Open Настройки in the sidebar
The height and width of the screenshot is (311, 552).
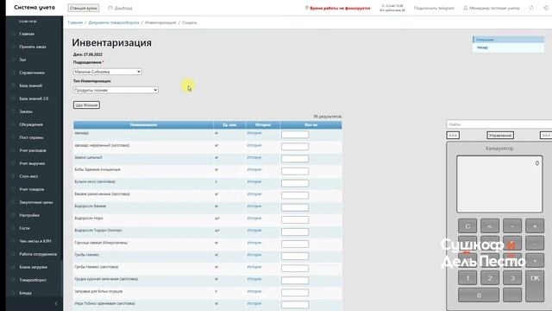tap(29, 215)
